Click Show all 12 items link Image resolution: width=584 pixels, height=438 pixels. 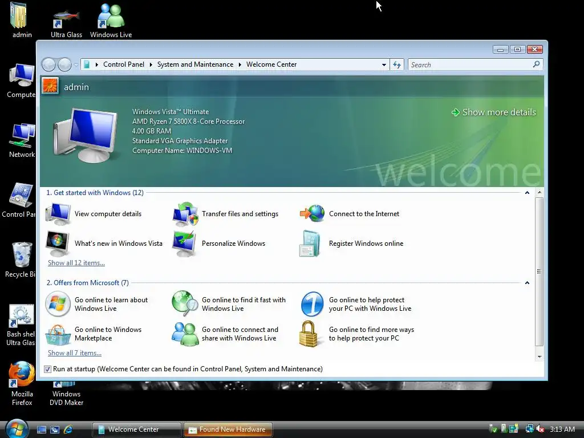[76, 263]
